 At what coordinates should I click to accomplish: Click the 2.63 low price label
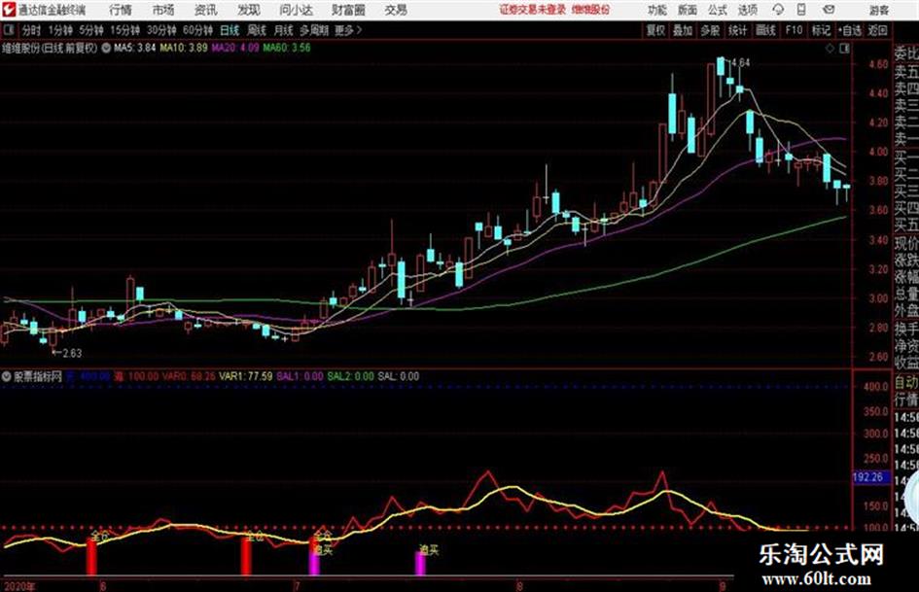[x=72, y=353]
